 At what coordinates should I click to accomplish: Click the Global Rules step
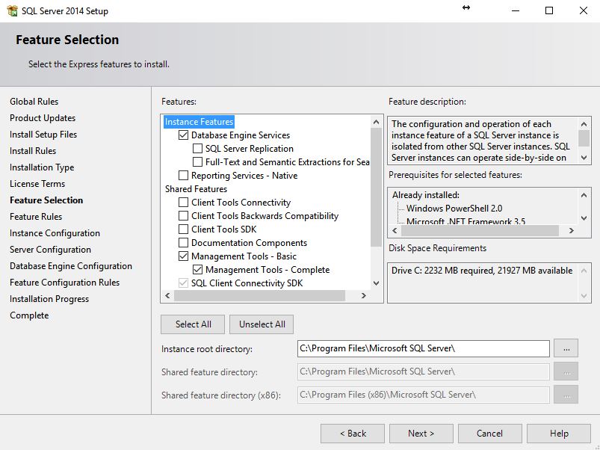click(34, 102)
